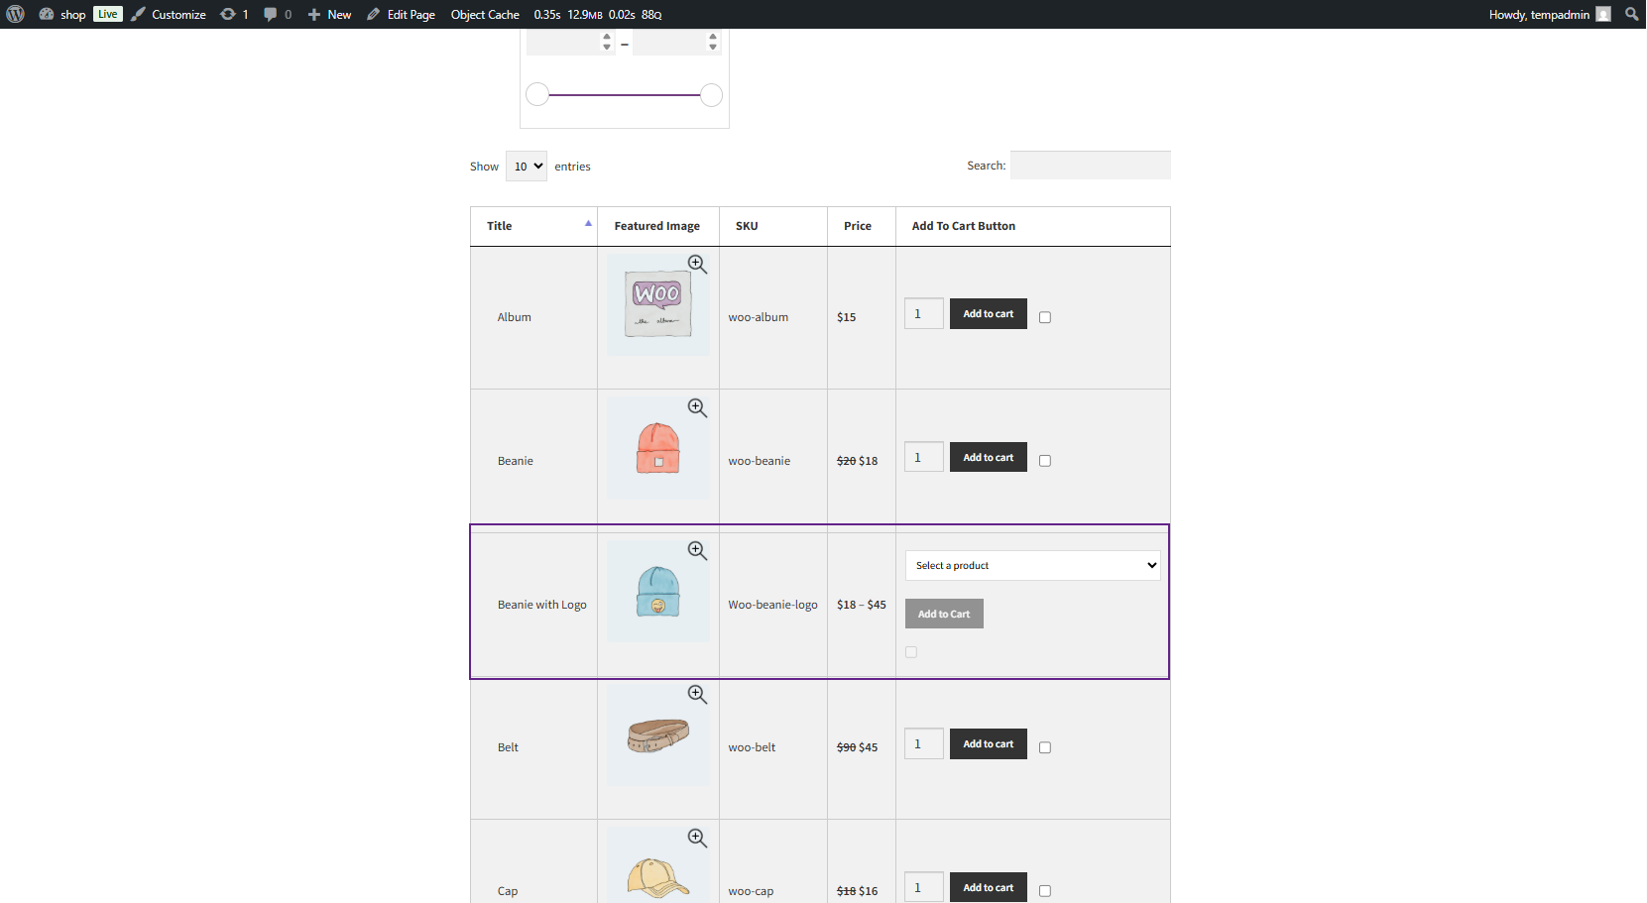Click the Belt quantity field
The height and width of the screenshot is (903, 1647).
pyautogui.click(x=924, y=743)
